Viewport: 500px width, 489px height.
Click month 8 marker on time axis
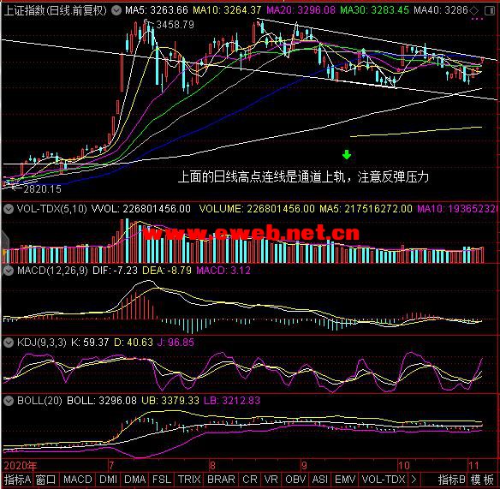212,466
